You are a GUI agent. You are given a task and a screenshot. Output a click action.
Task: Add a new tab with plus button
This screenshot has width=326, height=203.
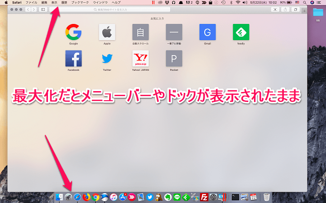pos(304,11)
